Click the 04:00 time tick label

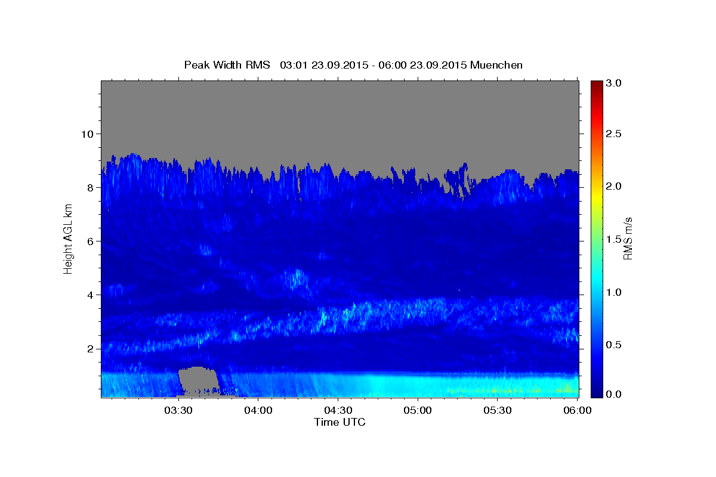click(258, 411)
